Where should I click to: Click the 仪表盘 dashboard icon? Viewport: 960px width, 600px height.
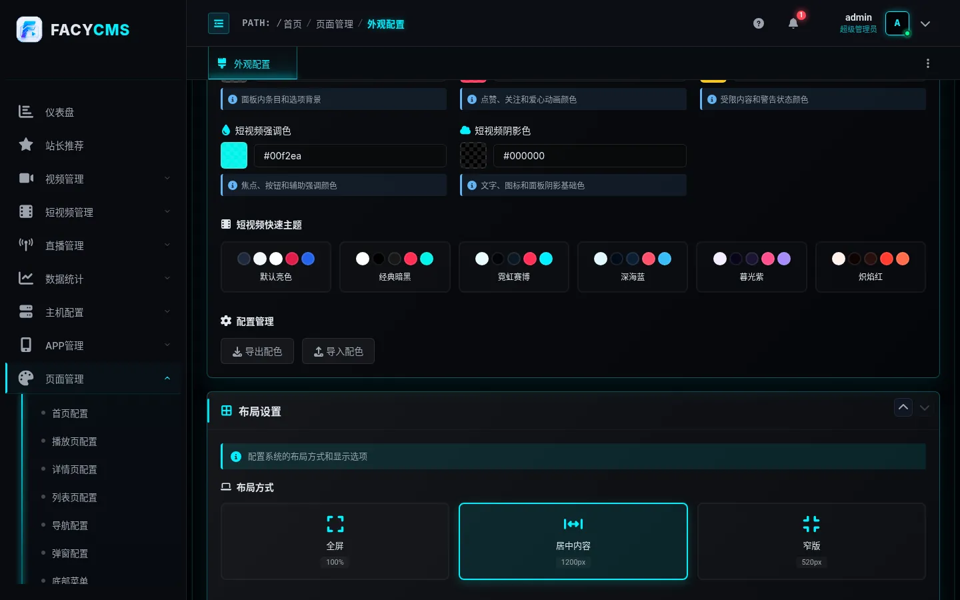[26, 112]
